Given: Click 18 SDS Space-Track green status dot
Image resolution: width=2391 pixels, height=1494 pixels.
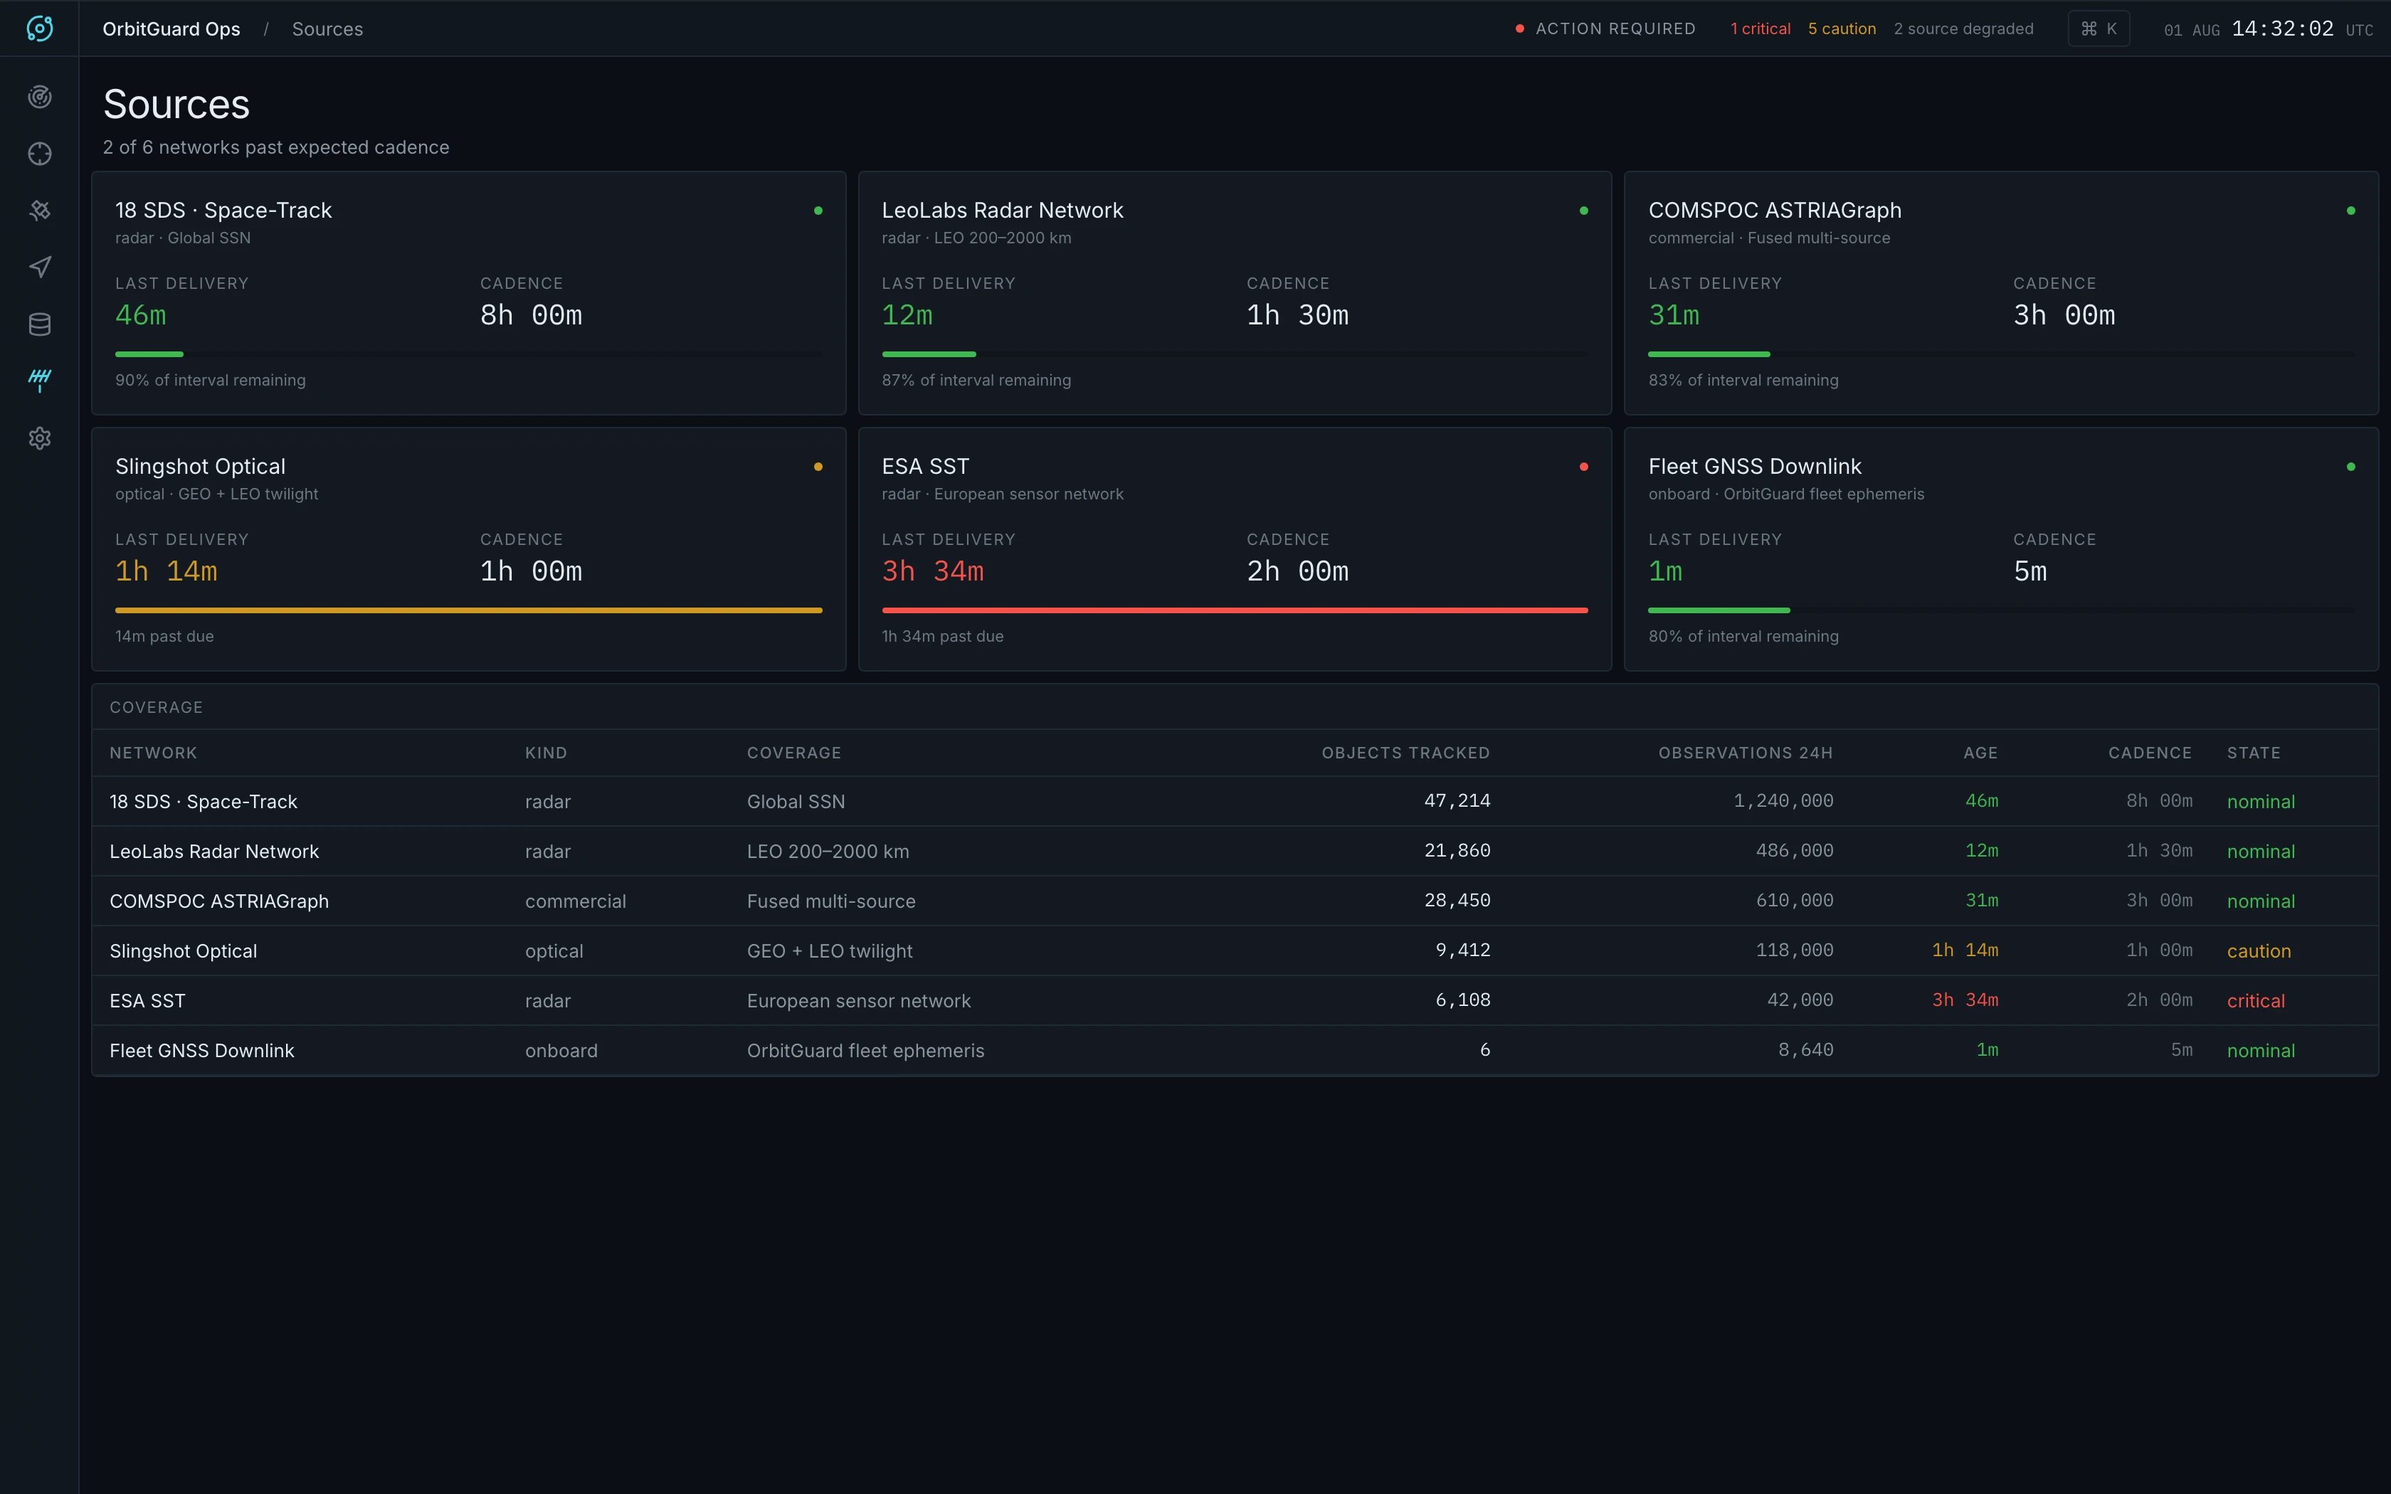Looking at the screenshot, I should coord(818,211).
